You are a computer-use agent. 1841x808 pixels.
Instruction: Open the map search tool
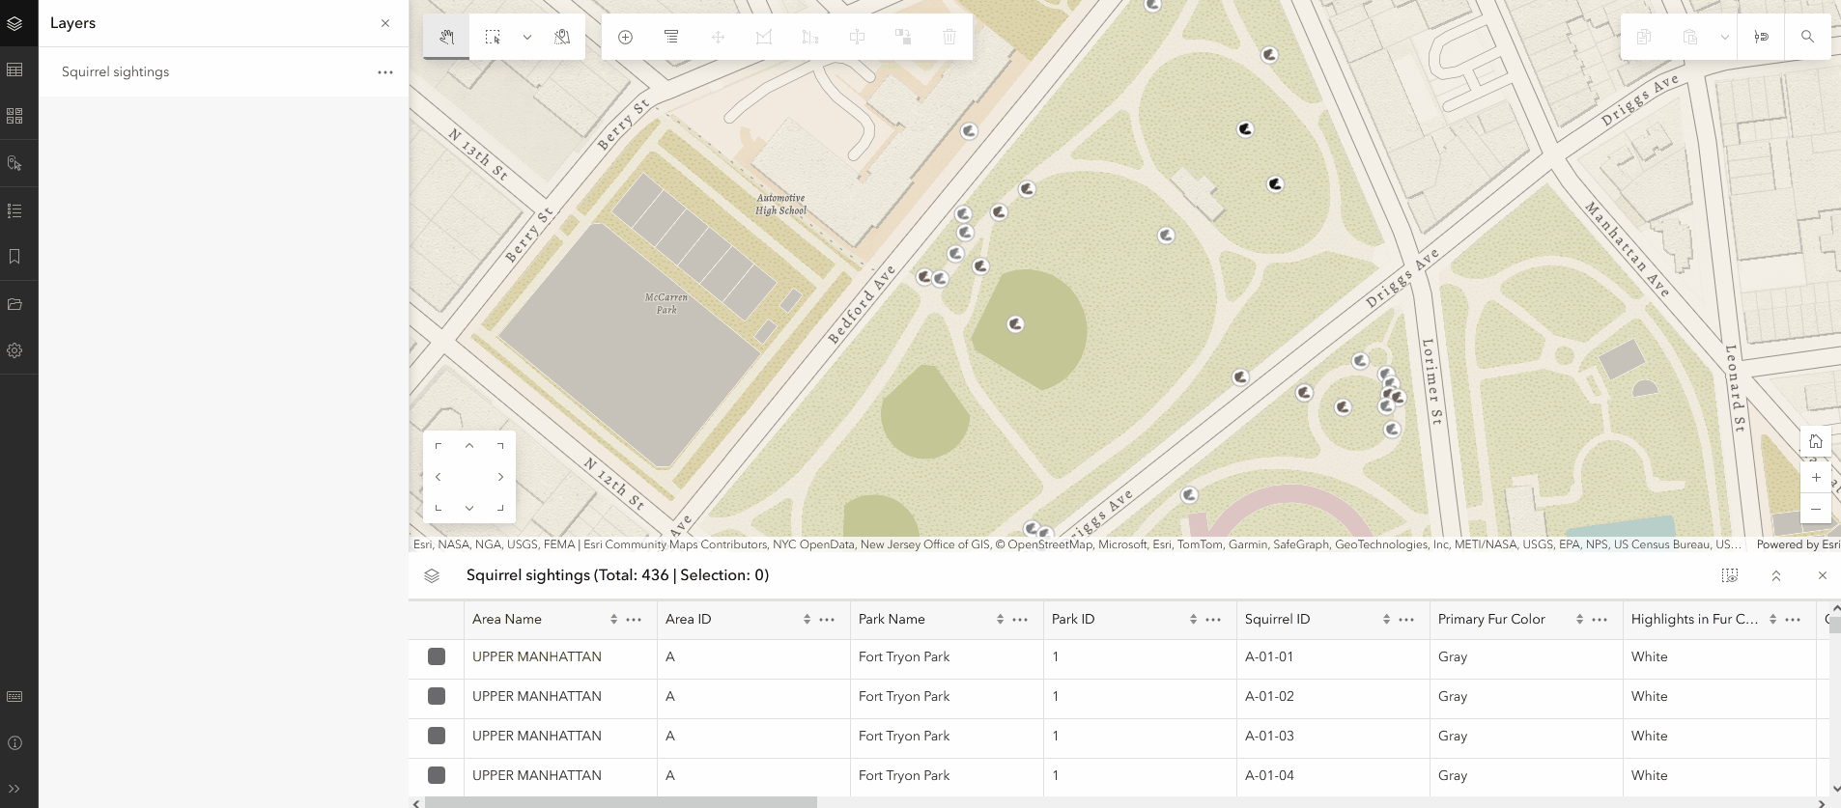tap(1807, 37)
